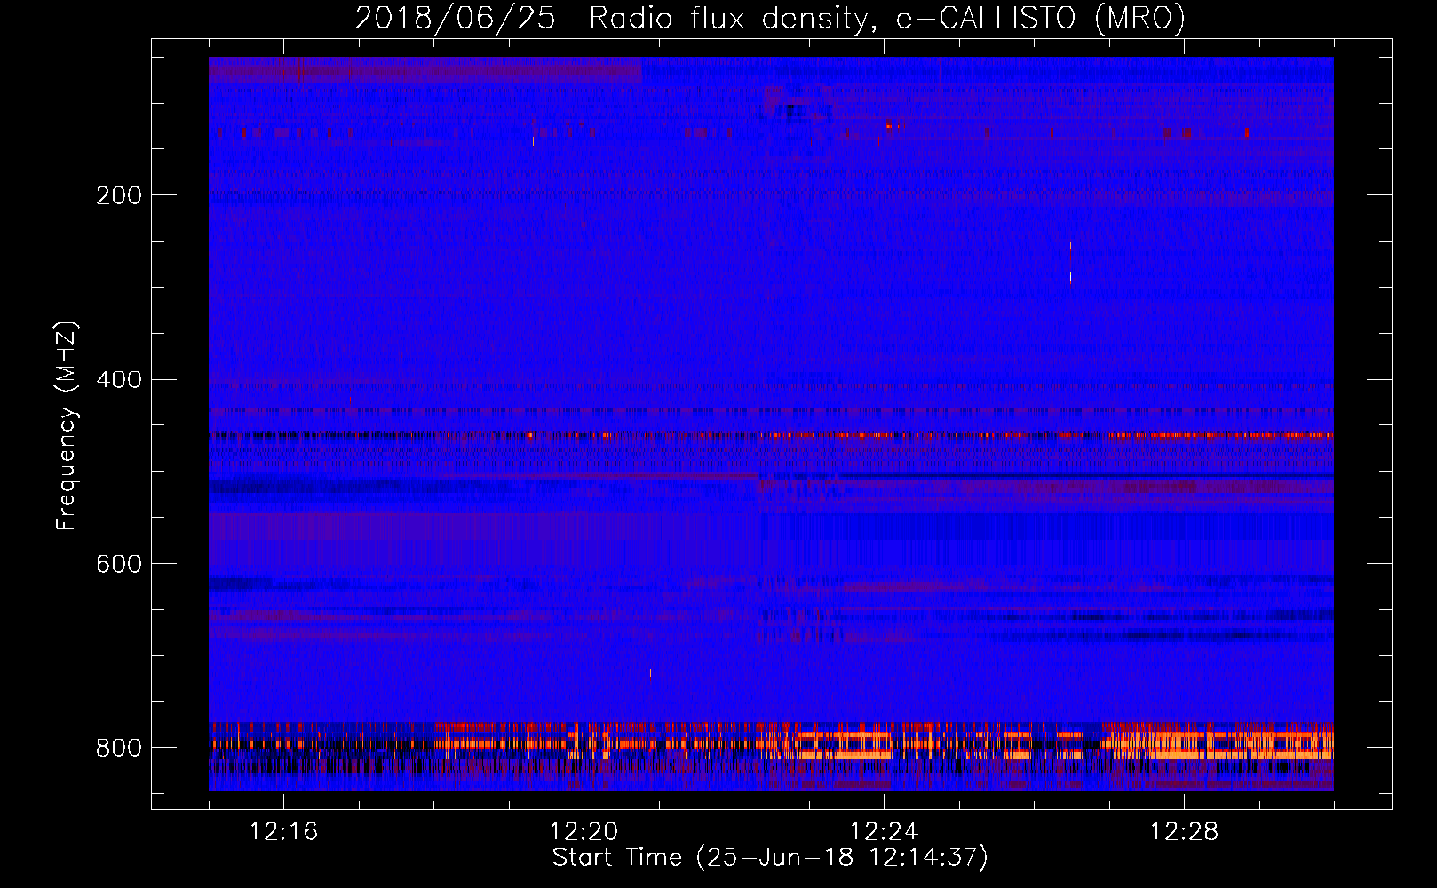Click the 12:24 time tick label

[x=884, y=832]
